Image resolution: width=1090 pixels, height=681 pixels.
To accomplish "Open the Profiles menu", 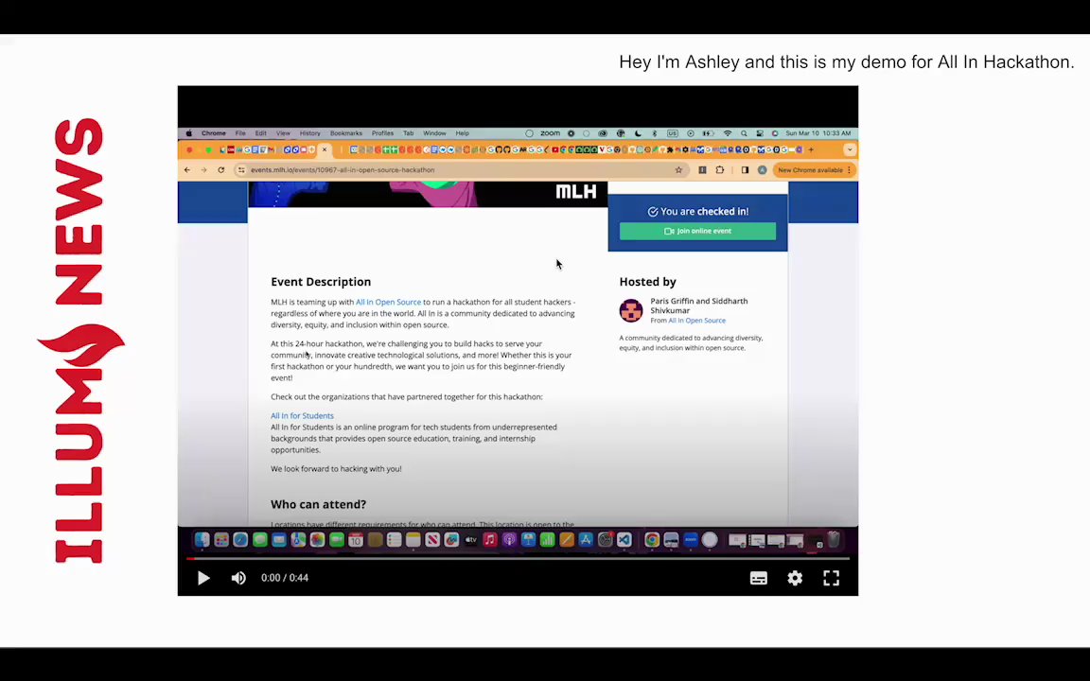I will coord(382,133).
